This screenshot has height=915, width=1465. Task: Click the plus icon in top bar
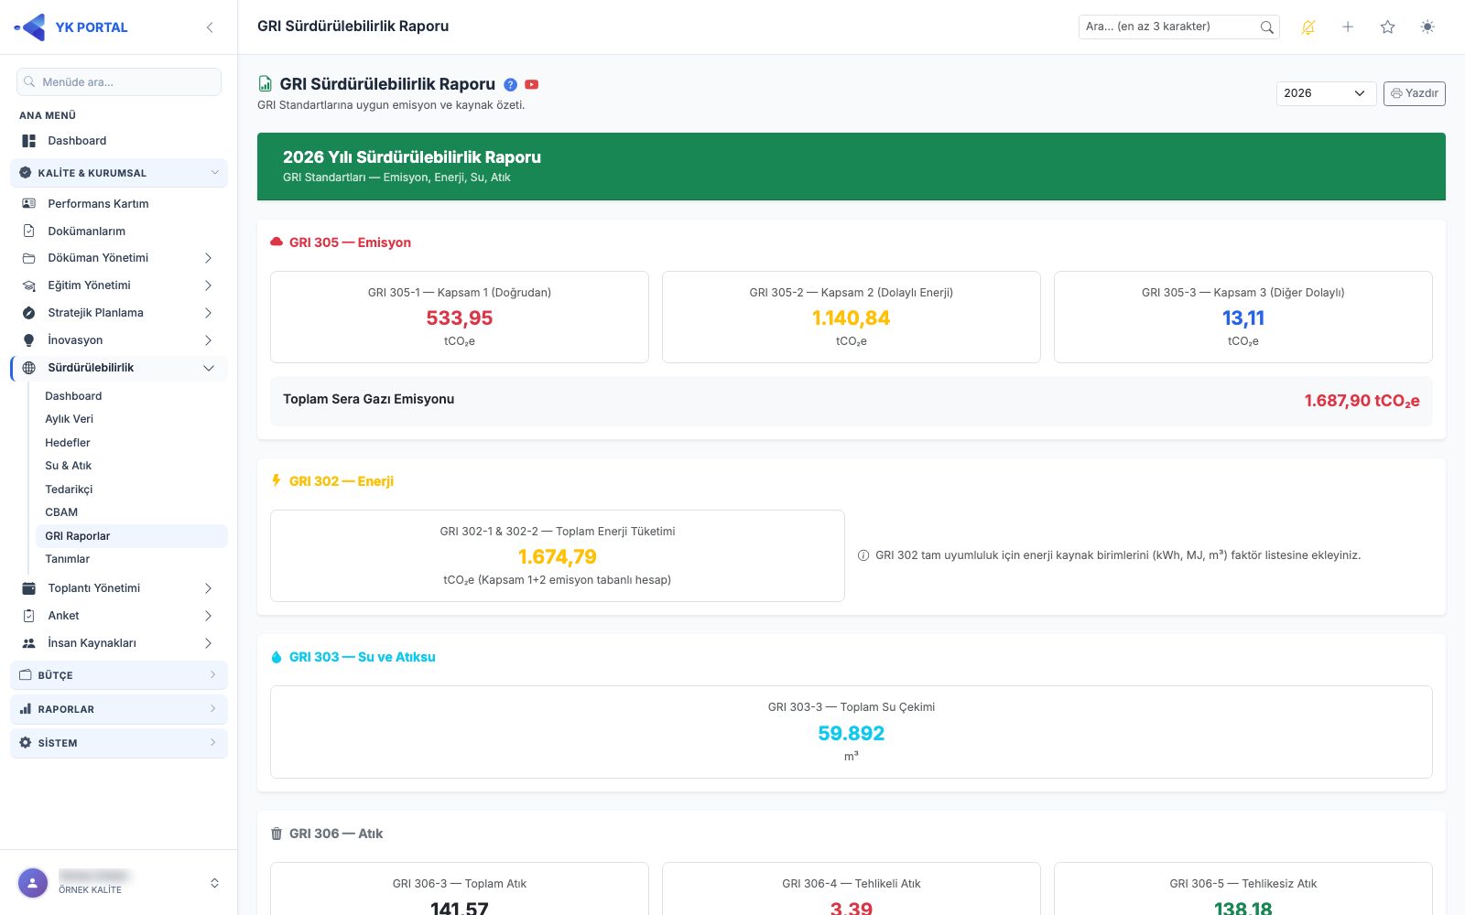coord(1348,27)
